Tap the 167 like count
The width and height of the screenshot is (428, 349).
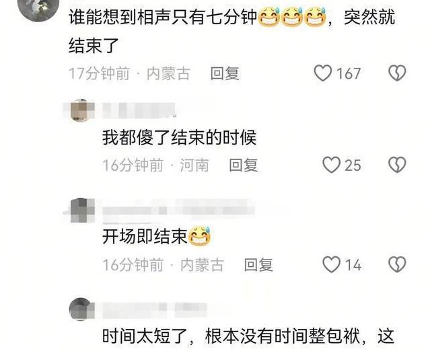(349, 73)
